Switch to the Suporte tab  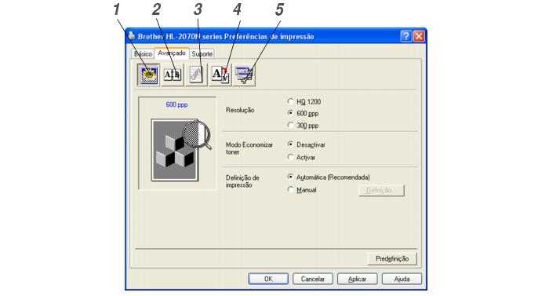point(202,53)
